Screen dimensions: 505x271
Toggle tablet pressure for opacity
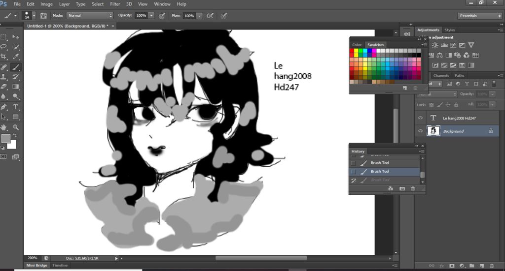pyautogui.click(x=162, y=15)
